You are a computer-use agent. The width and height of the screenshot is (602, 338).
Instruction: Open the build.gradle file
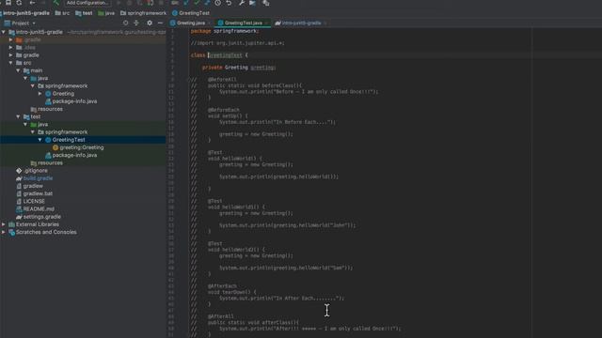click(38, 178)
